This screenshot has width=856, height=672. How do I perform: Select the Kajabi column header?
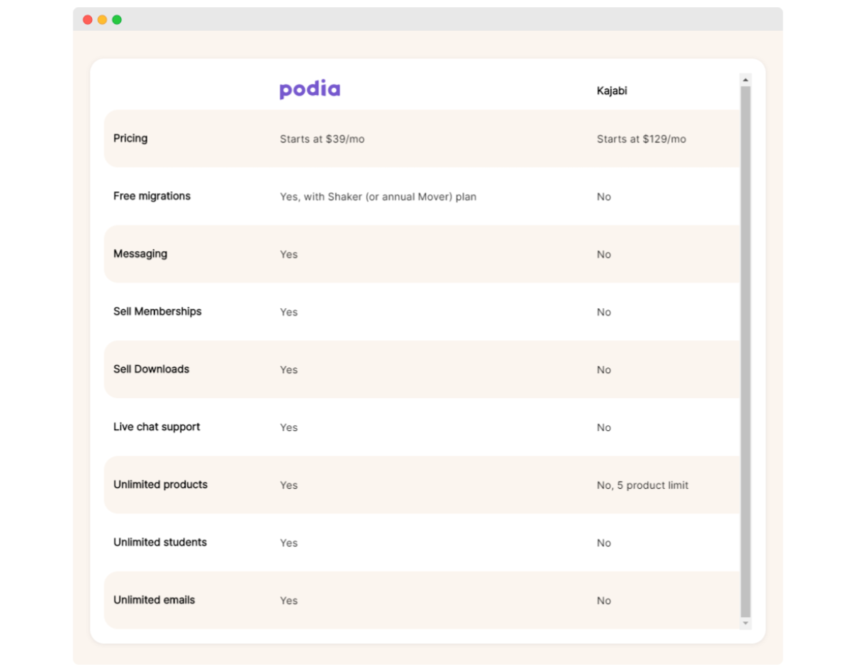pos(611,91)
